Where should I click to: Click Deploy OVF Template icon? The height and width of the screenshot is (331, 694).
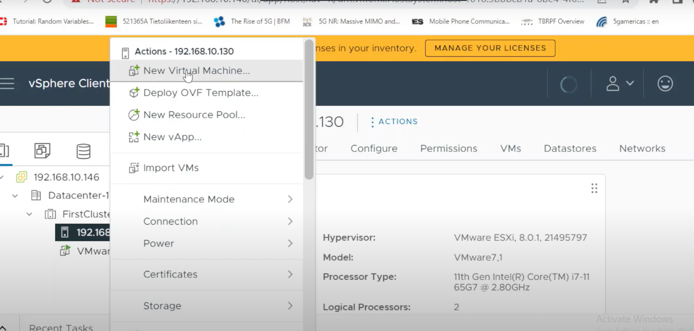[x=134, y=93]
